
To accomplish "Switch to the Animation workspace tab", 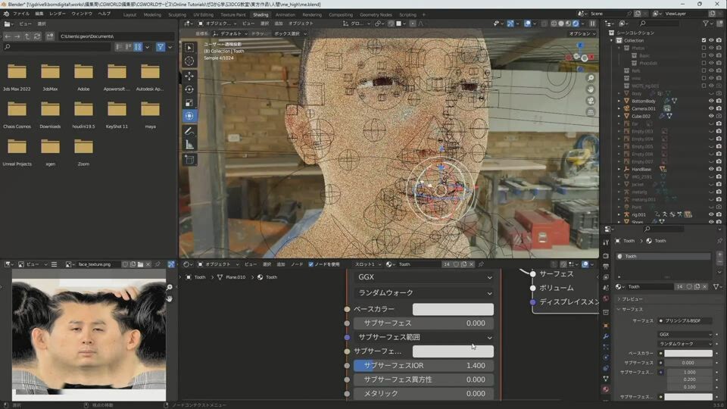I will tap(285, 14).
